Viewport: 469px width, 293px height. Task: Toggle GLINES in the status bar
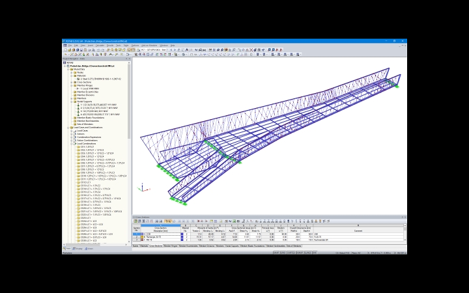(x=307, y=253)
